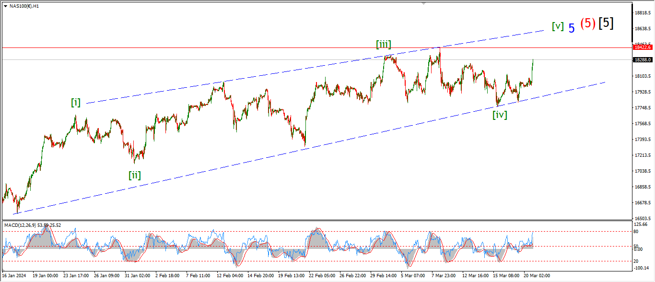Screen dimensions: 655x282
Task: Click the 18818.5 price scale value
Action: coord(642,13)
